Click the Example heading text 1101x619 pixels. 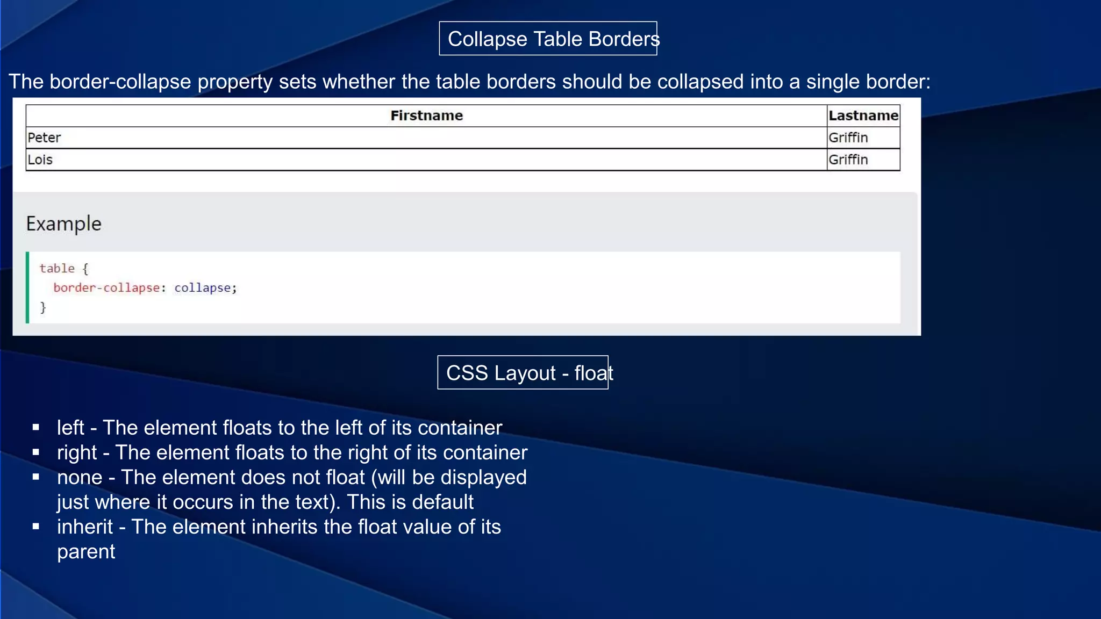tap(63, 224)
